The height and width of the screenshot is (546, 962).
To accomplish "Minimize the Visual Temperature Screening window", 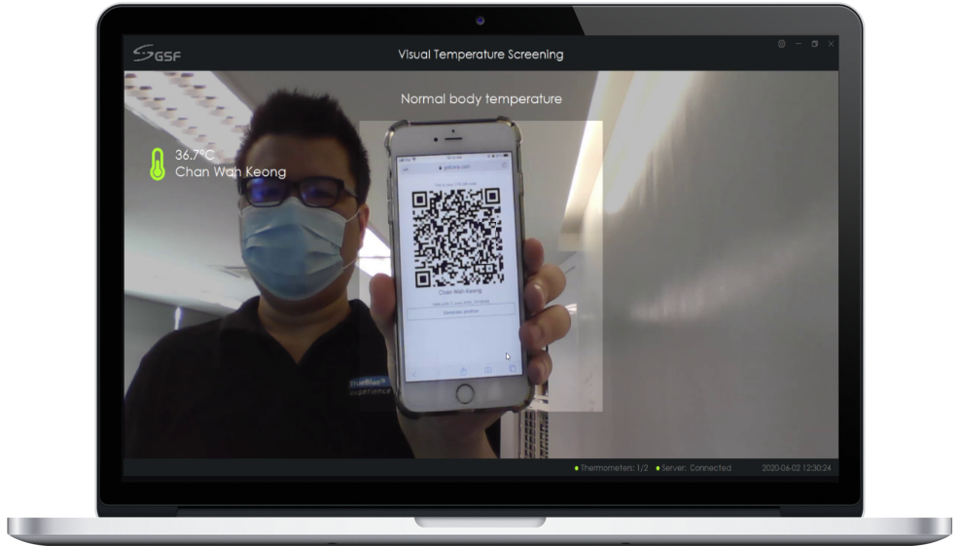I will click(x=799, y=44).
